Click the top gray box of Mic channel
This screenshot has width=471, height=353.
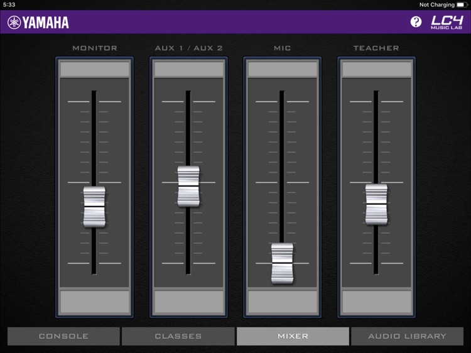tap(283, 69)
